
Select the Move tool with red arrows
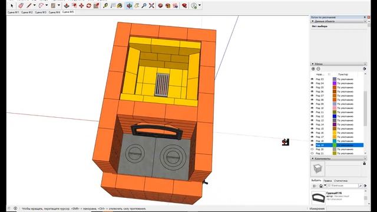pos(81,5)
